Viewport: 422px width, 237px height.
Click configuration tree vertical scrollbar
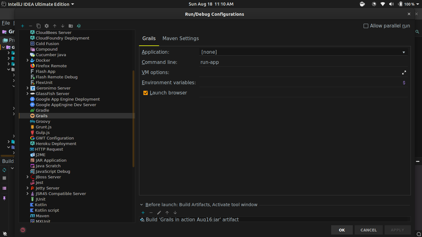[133, 118]
